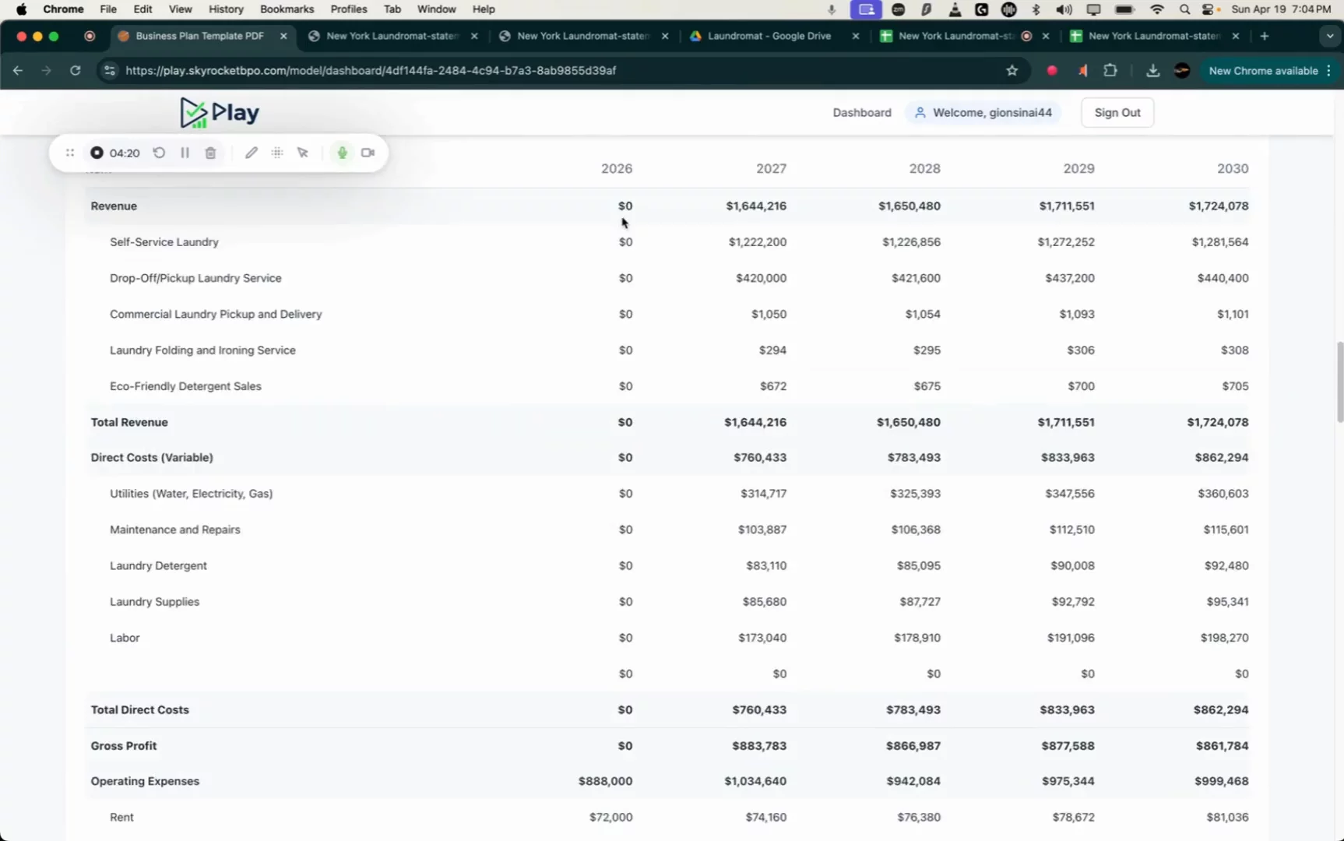Viewport: 1344px width, 841px height.
Task: Click the Chrome profile avatar
Action: click(1182, 70)
